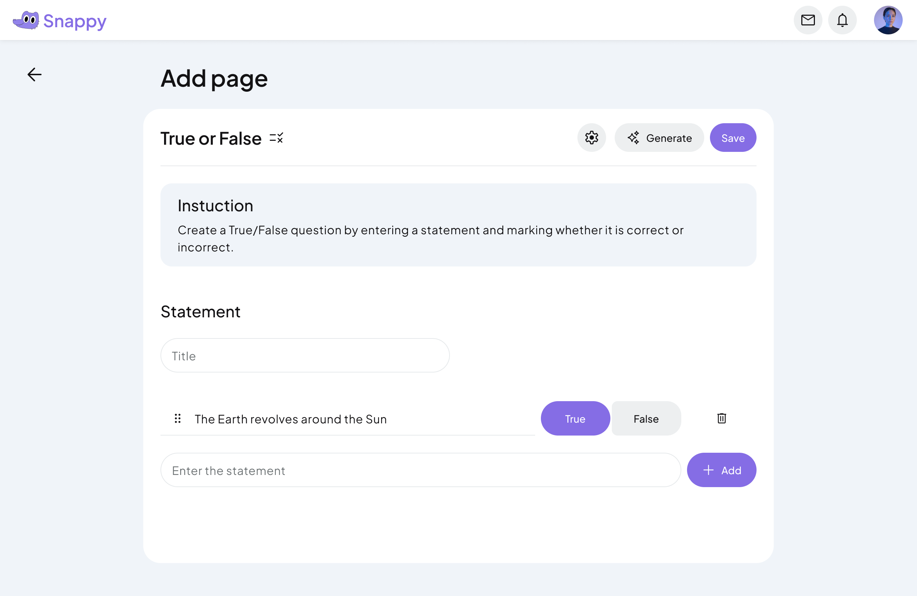Grab the drag handle for Earth statement
This screenshot has height=596, width=917.
[x=178, y=418]
